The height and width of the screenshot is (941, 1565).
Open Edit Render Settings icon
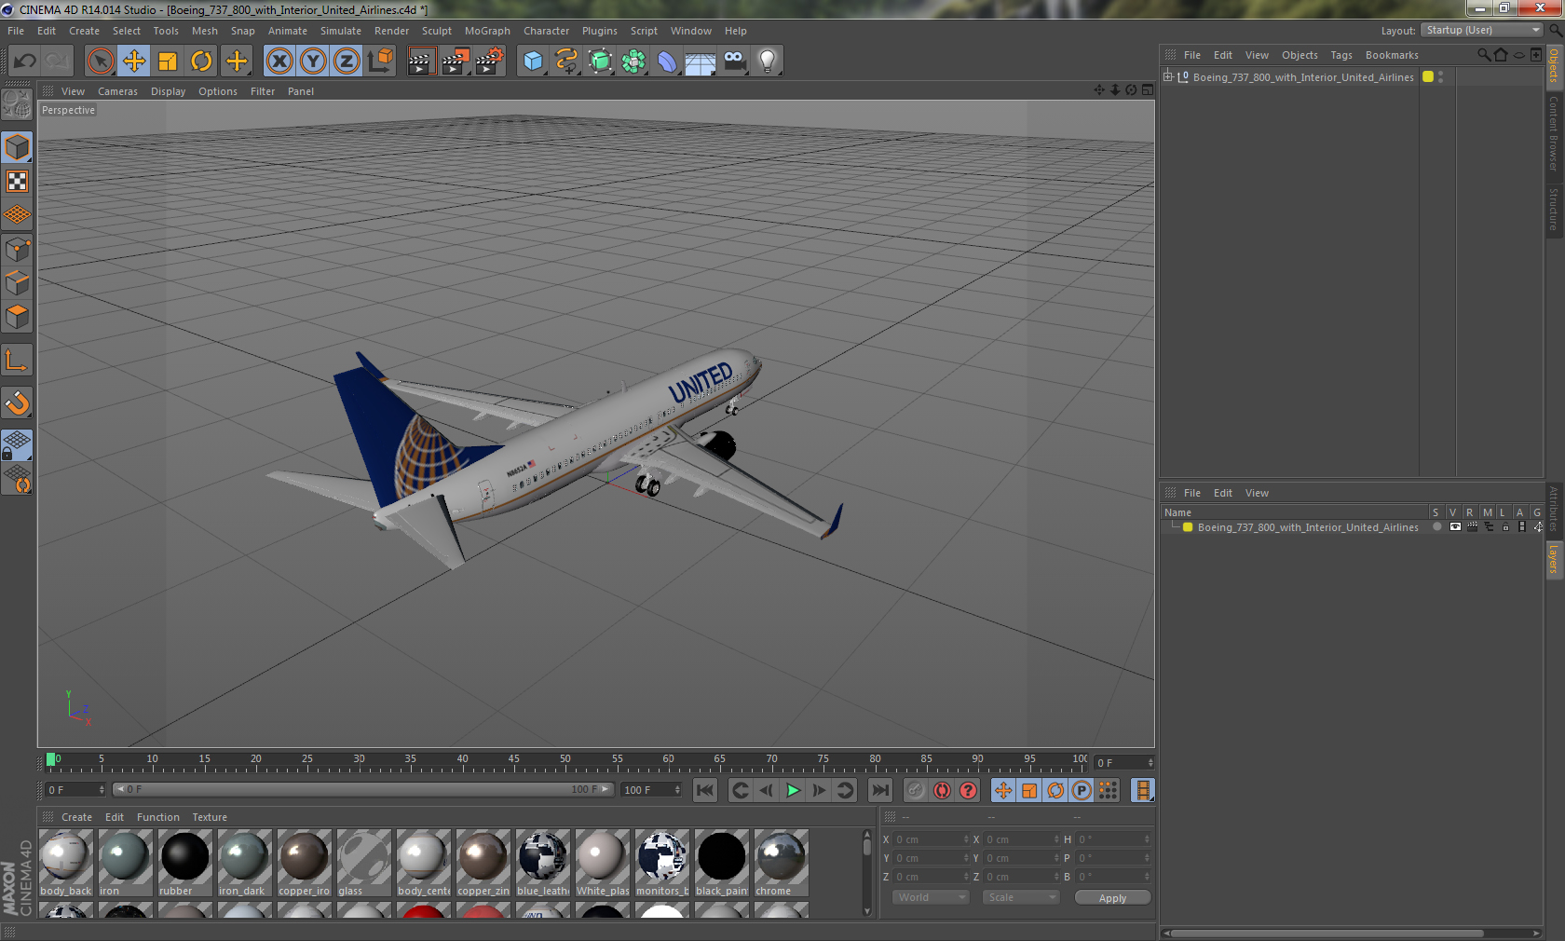point(490,61)
